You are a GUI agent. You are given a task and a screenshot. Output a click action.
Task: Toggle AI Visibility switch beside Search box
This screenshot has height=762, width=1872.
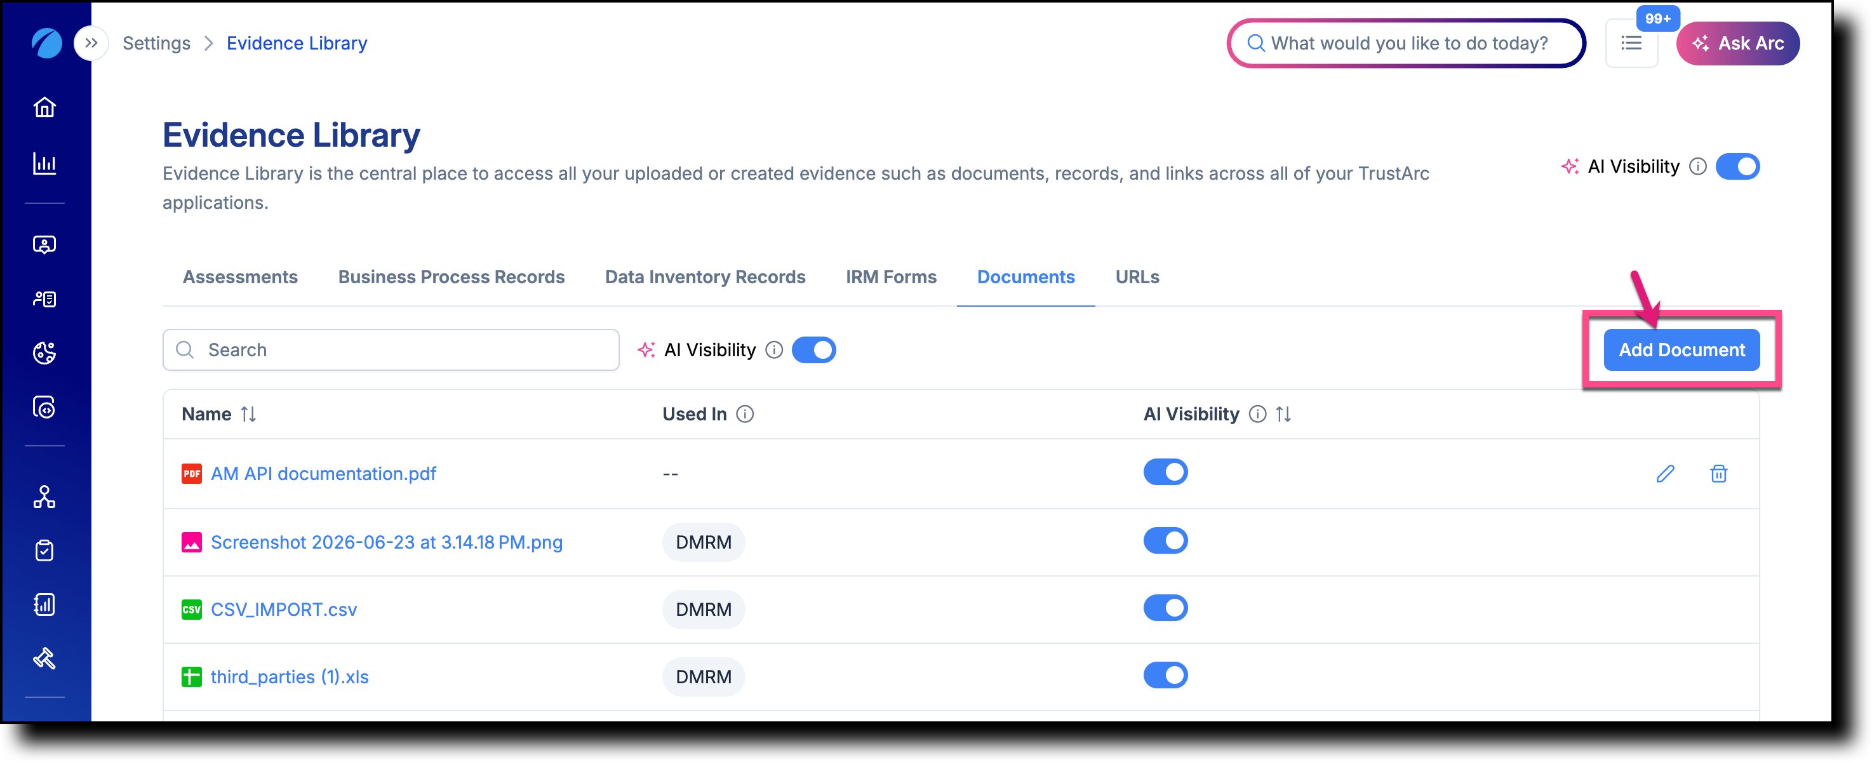[814, 350]
